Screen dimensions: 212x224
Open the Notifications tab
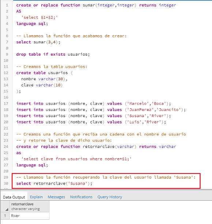[x=81, y=197]
